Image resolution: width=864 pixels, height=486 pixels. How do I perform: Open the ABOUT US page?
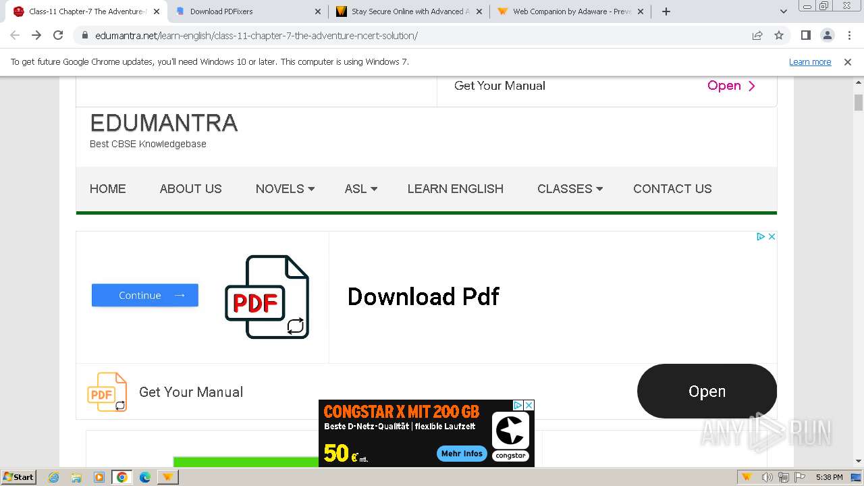(190, 189)
